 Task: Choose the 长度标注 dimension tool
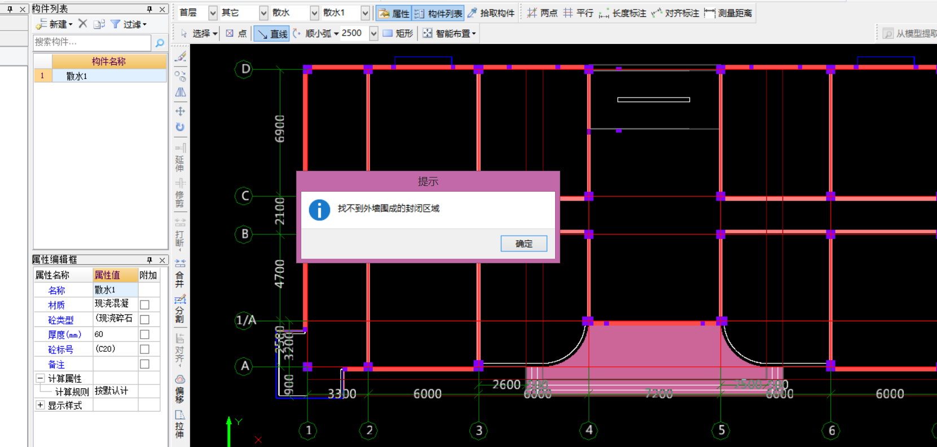tap(623, 13)
